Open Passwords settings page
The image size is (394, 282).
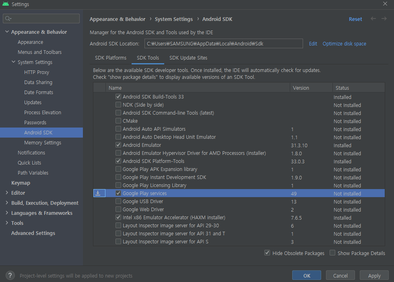point(35,122)
